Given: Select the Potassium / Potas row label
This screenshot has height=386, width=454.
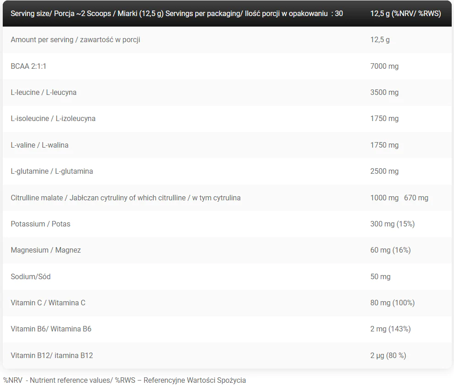Looking at the screenshot, I should [x=40, y=224].
